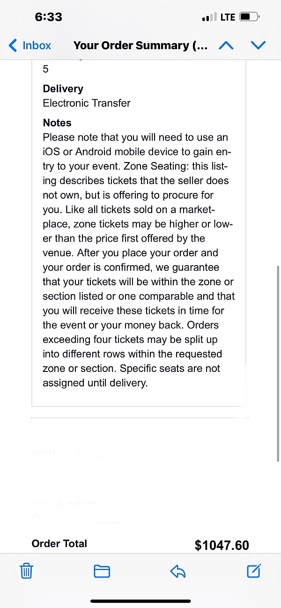Go to next message with down arrow
This screenshot has height=608, width=281.
point(258,45)
